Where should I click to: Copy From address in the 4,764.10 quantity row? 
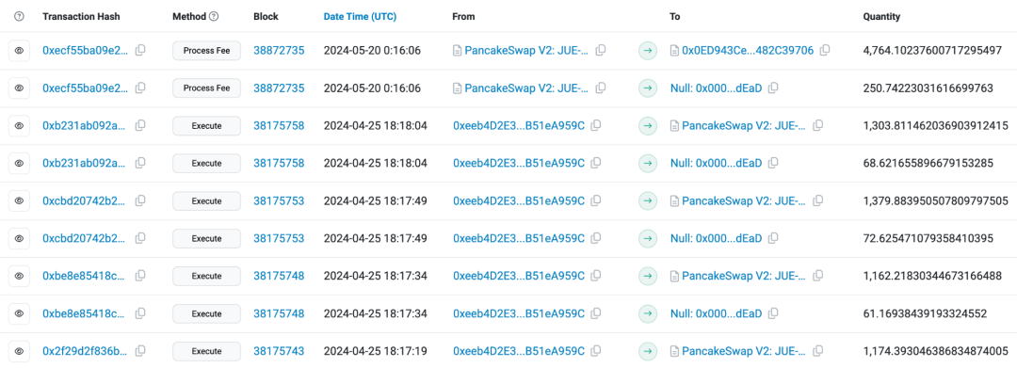(601, 51)
